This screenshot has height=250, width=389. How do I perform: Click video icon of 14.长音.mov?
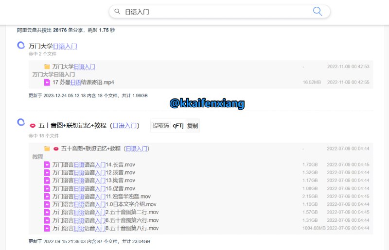tap(47, 165)
